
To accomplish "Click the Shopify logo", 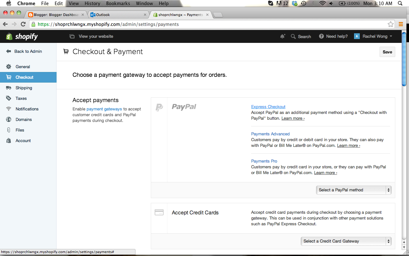I will coord(22,36).
